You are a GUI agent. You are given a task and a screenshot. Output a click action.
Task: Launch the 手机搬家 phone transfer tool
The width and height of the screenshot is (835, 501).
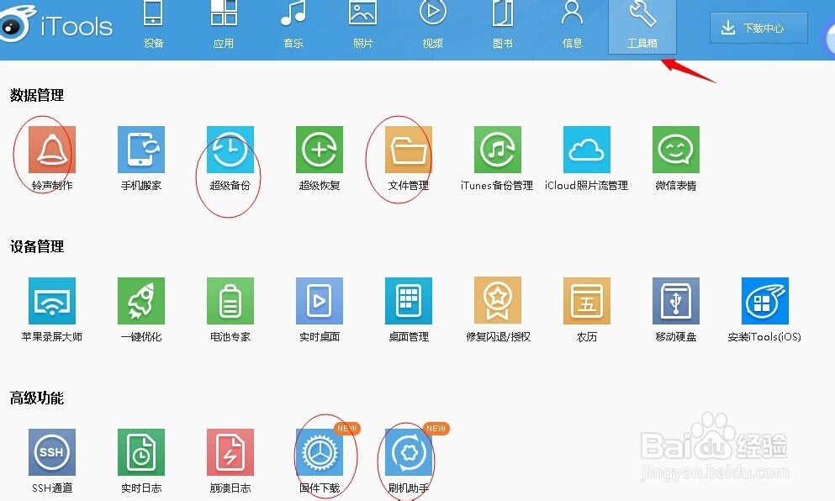point(141,150)
